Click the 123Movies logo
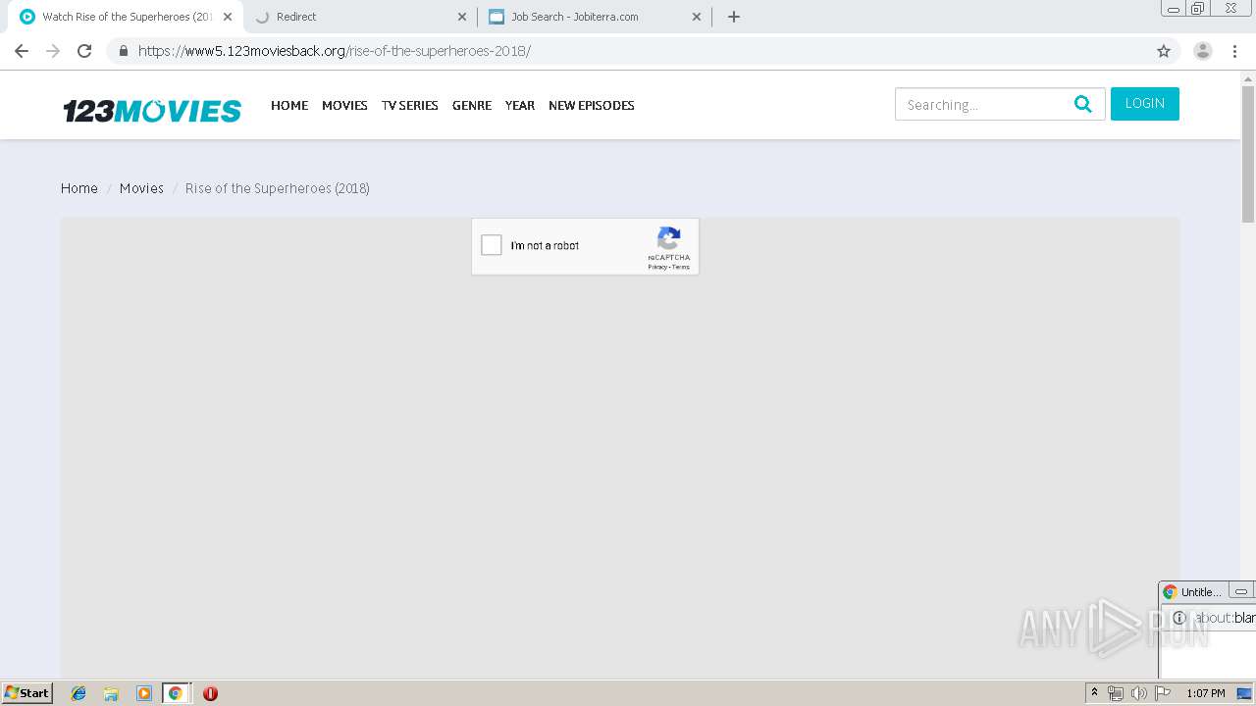Image resolution: width=1256 pixels, height=706 pixels. pyautogui.click(x=152, y=110)
